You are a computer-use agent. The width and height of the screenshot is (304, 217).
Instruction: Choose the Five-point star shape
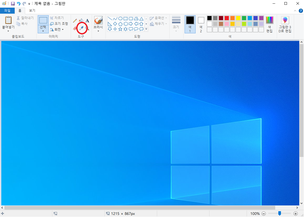click(x=120, y=29)
